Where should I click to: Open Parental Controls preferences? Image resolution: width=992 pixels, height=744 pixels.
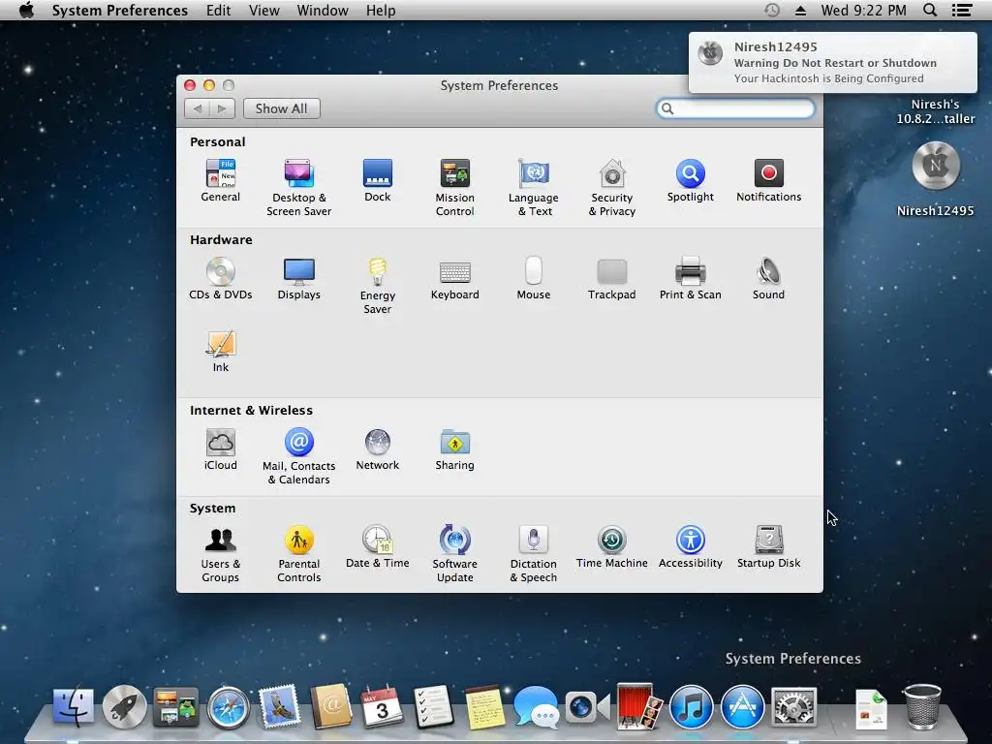[298, 555]
